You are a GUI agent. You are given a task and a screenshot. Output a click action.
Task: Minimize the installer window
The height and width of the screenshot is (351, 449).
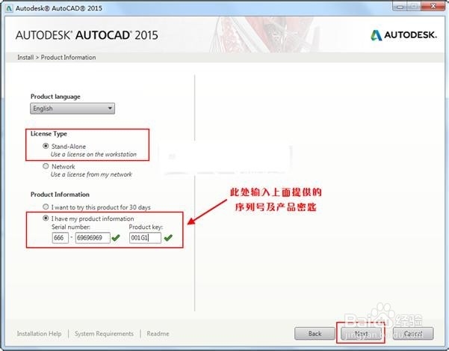(400, 6)
